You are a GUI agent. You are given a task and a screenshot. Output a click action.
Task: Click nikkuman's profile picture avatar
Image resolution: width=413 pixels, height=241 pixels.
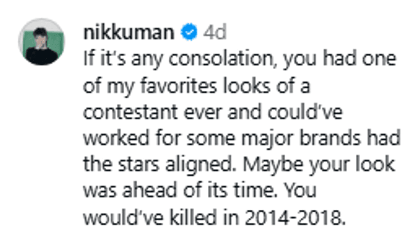click(x=41, y=42)
